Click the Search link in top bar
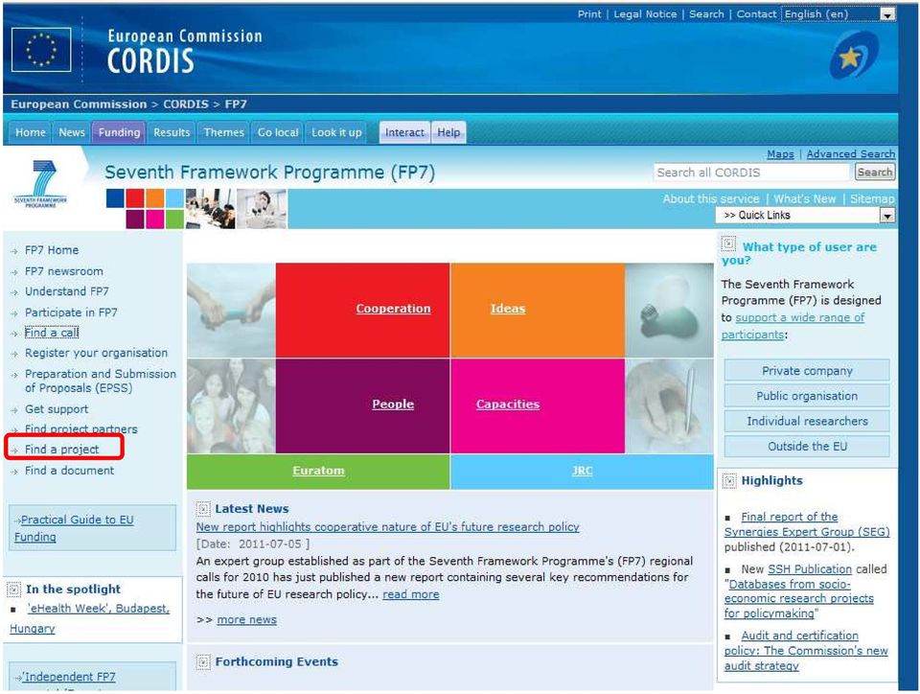This screenshot has height=694, width=920. (706, 14)
